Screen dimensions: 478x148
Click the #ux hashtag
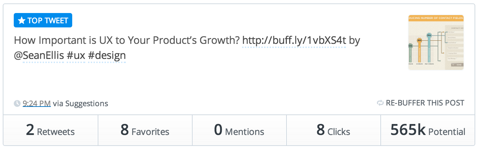coord(76,56)
